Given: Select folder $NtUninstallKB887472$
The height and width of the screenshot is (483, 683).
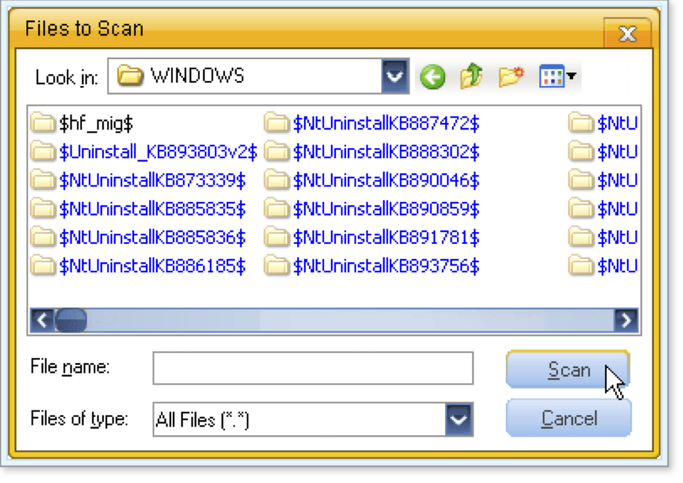Looking at the screenshot, I should [x=372, y=124].
